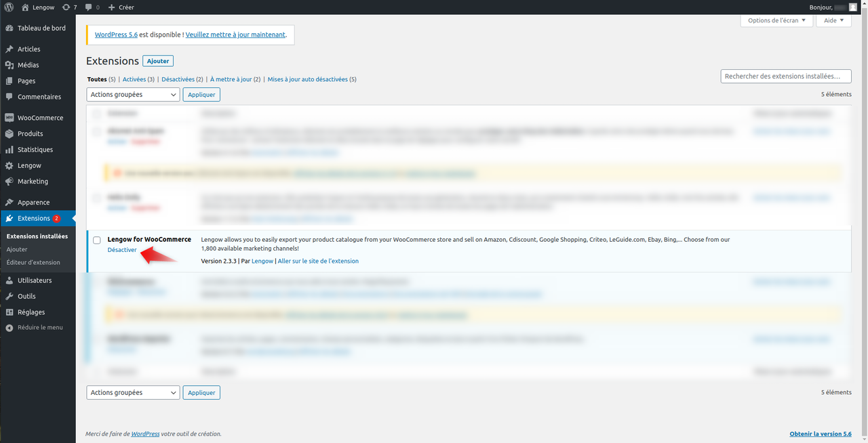This screenshot has height=443, width=868.
Task: Expand the Aide help tab
Action: point(833,20)
